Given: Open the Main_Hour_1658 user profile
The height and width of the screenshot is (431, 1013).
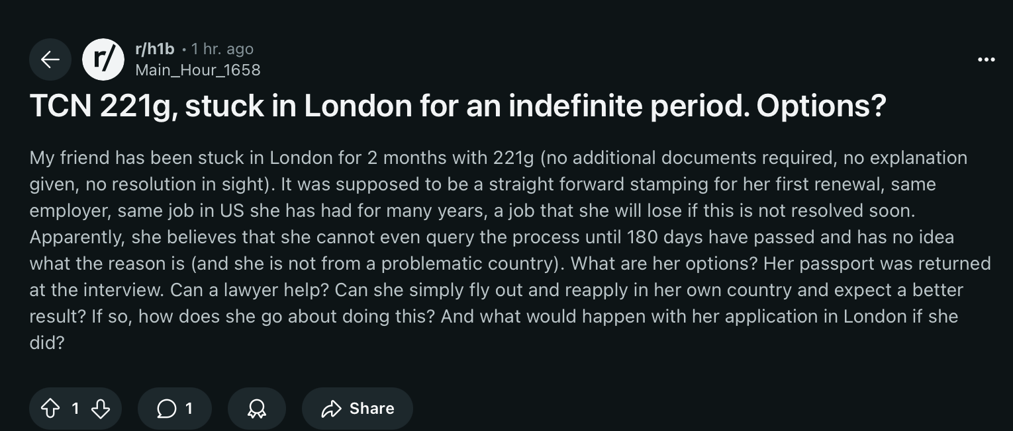Looking at the screenshot, I should 197,69.
